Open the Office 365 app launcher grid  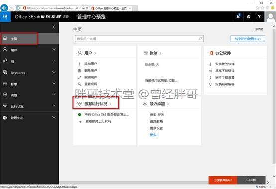point(5,17)
